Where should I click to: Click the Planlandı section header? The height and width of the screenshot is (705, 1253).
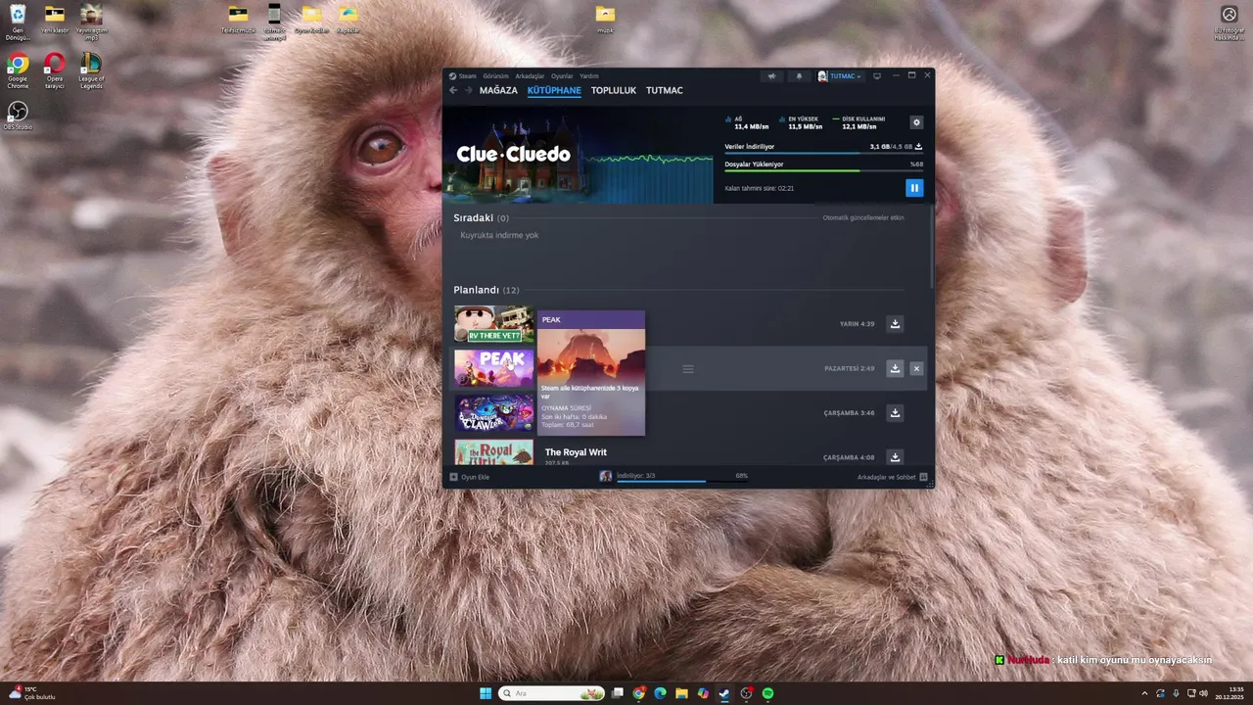(487, 290)
